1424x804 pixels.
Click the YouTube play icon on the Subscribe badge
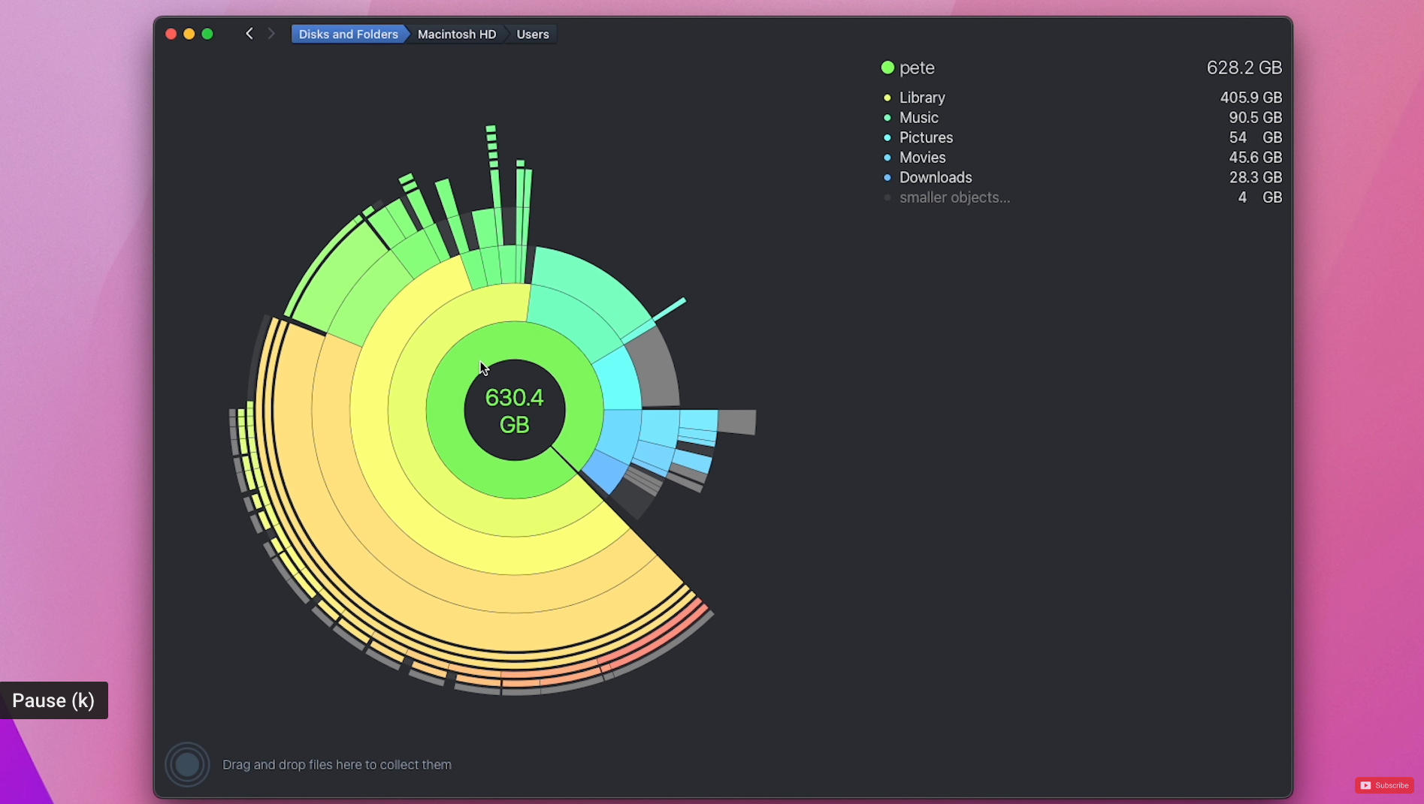[x=1364, y=785]
